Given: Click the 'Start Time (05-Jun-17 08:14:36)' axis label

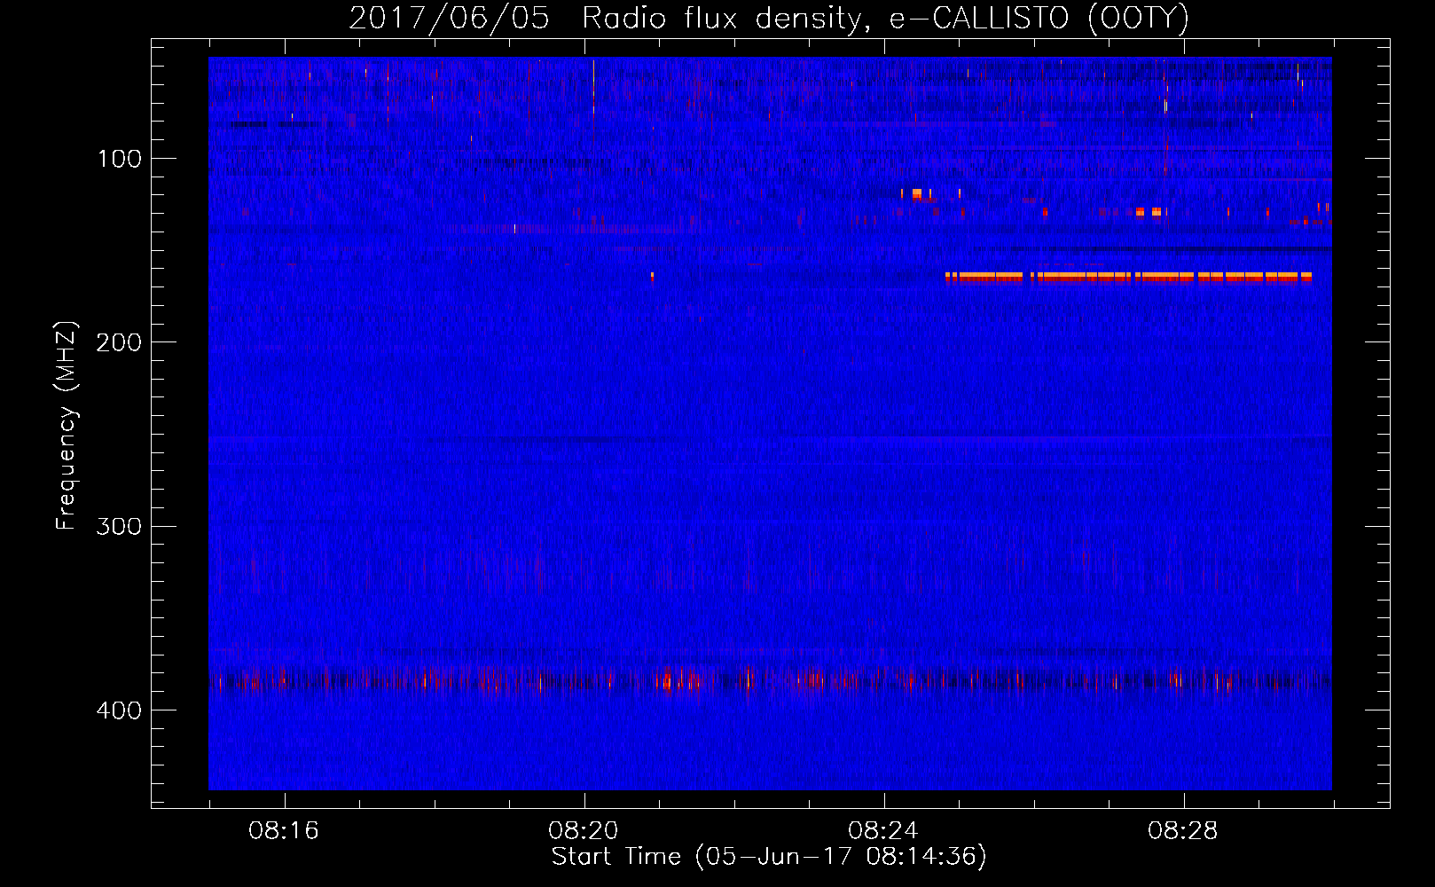Looking at the screenshot, I should [769, 857].
